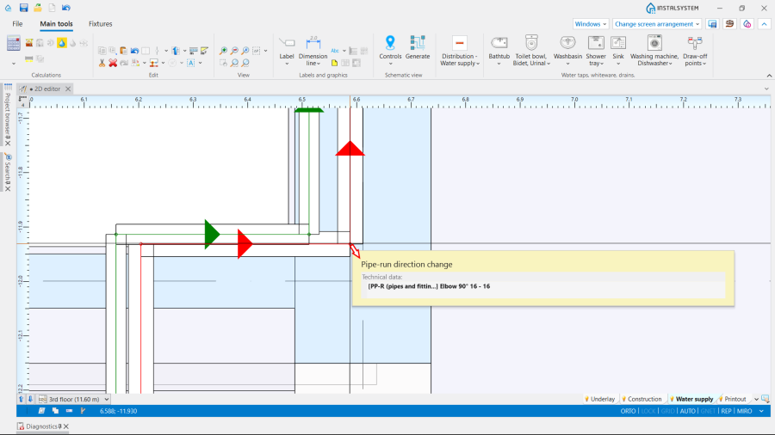Toggle GRID mode in status bar
The width and height of the screenshot is (775, 435).
(668, 411)
